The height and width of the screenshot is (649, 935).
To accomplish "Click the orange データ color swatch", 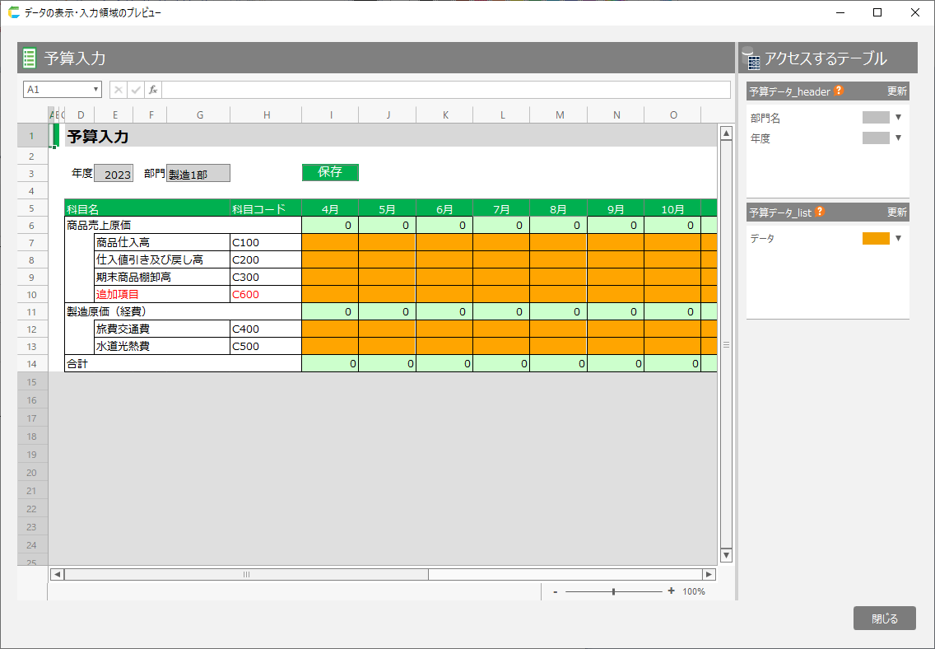I will 876,239.
